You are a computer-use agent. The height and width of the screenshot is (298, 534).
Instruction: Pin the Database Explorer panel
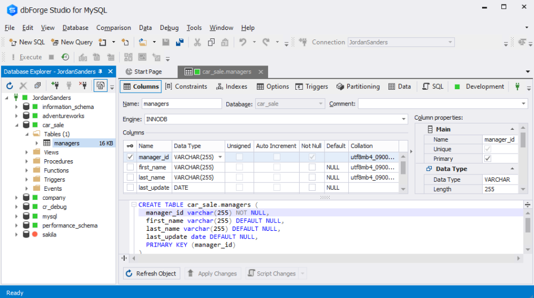[x=100, y=72]
